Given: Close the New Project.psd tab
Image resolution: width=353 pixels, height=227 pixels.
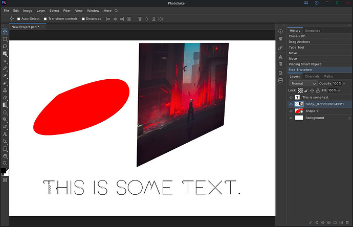Looking at the screenshot, I should (x=42, y=27).
